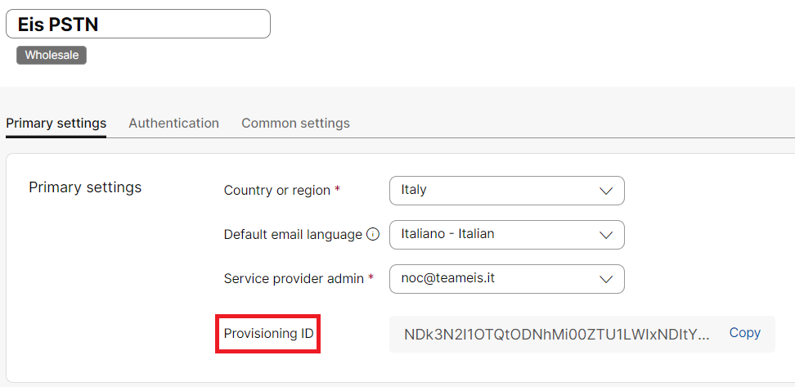Copy the Provisioning ID value
This screenshot has width=795, height=387.
click(744, 333)
